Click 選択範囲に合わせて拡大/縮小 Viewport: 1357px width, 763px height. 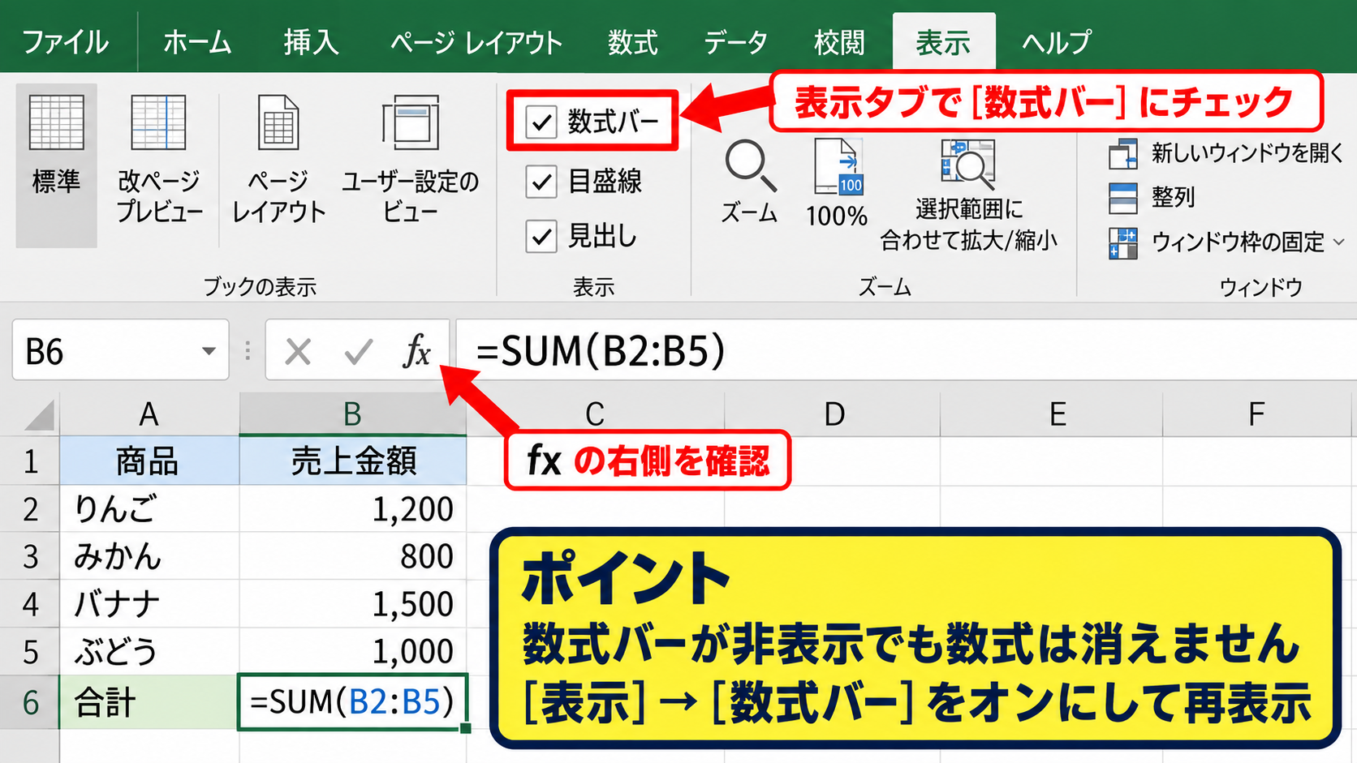click(968, 195)
